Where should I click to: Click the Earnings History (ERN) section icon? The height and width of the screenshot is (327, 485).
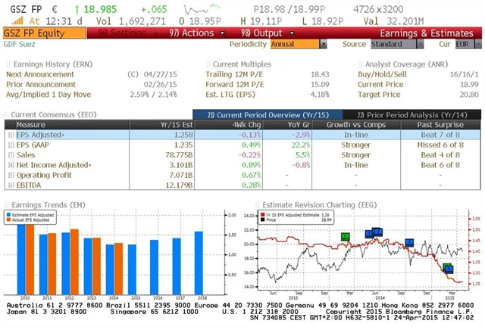[7, 64]
